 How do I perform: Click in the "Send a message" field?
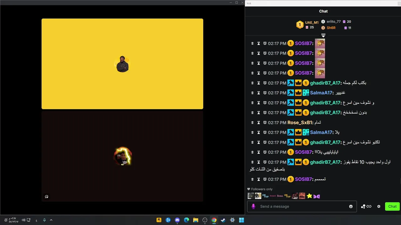coord(302,206)
